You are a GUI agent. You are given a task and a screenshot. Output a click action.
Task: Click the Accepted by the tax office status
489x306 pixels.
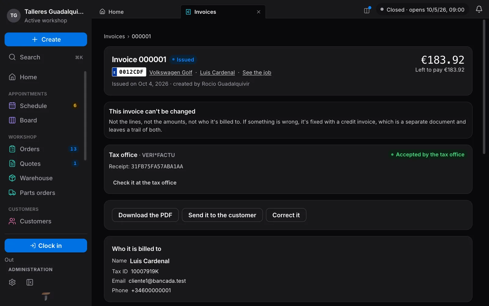coord(428,155)
